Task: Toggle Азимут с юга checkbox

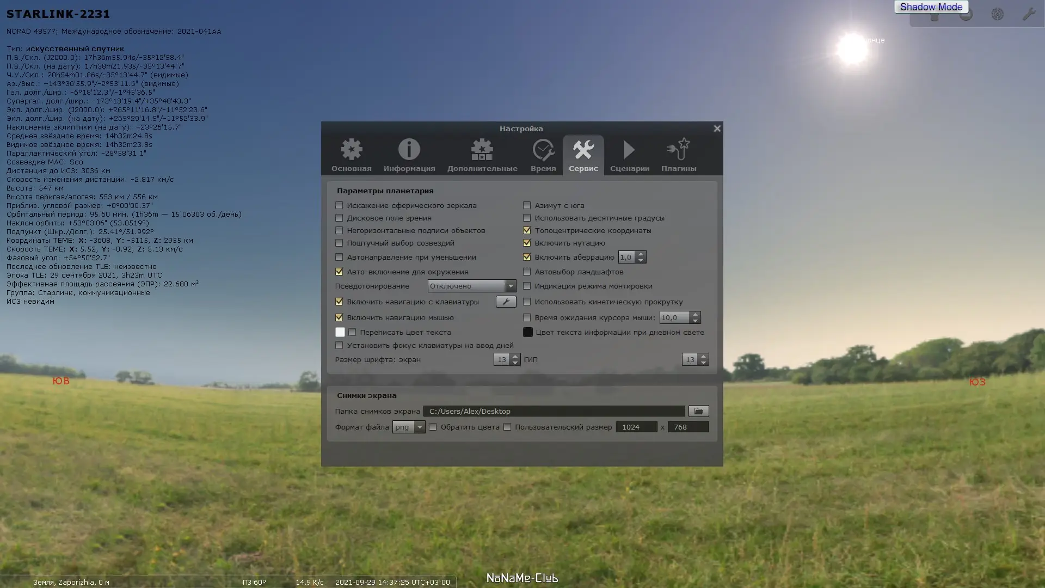Action: pyautogui.click(x=527, y=205)
